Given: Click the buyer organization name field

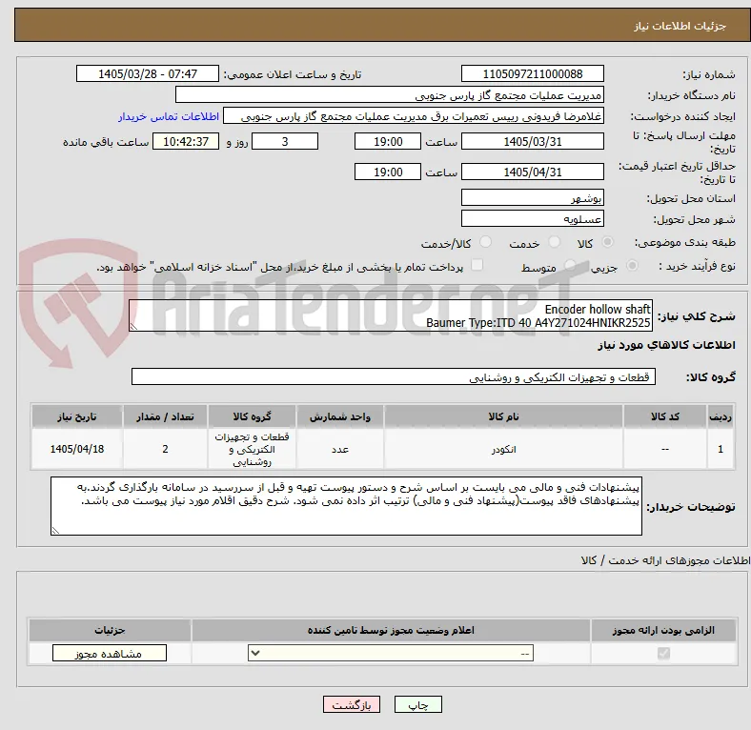Looking at the screenshot, I should 390,95.
